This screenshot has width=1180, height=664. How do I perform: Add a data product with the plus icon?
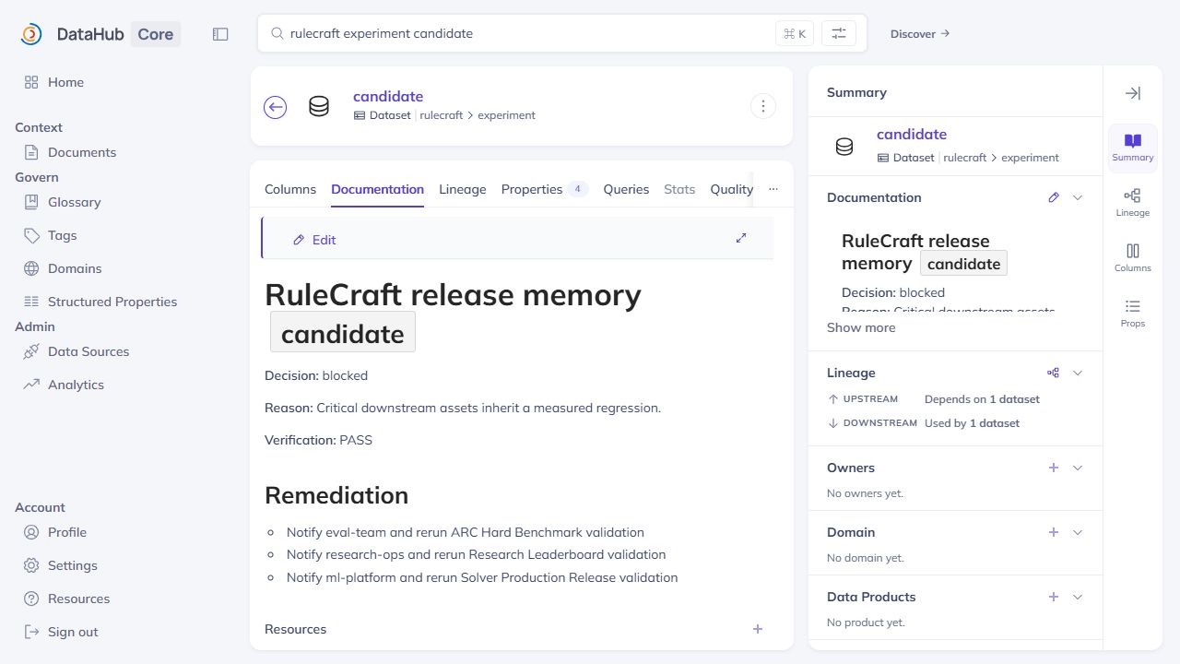click(x=1054, y=597)
